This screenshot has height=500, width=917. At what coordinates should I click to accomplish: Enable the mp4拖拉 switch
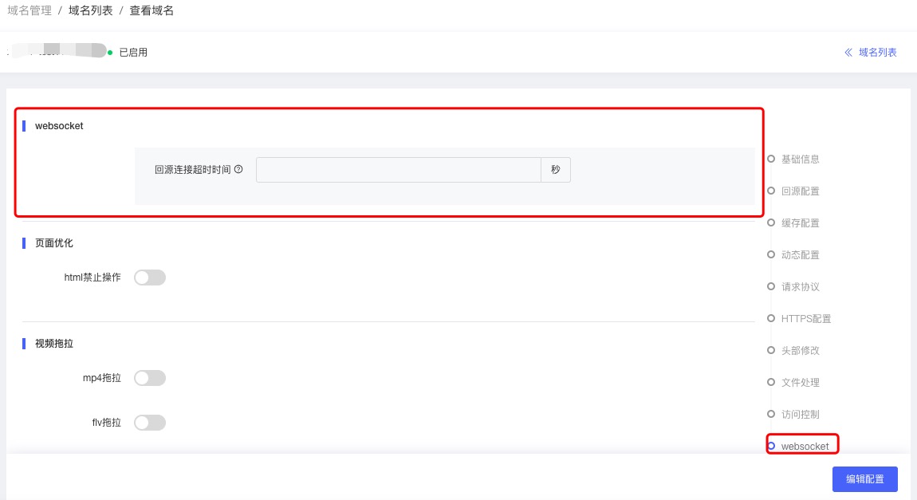click(150, 378)
